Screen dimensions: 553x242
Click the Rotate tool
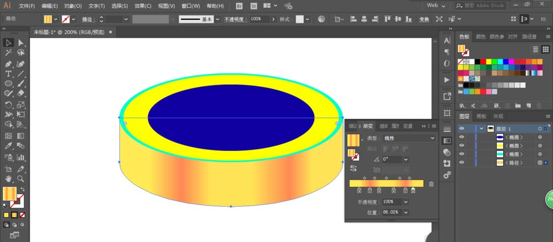click(9, 105)
